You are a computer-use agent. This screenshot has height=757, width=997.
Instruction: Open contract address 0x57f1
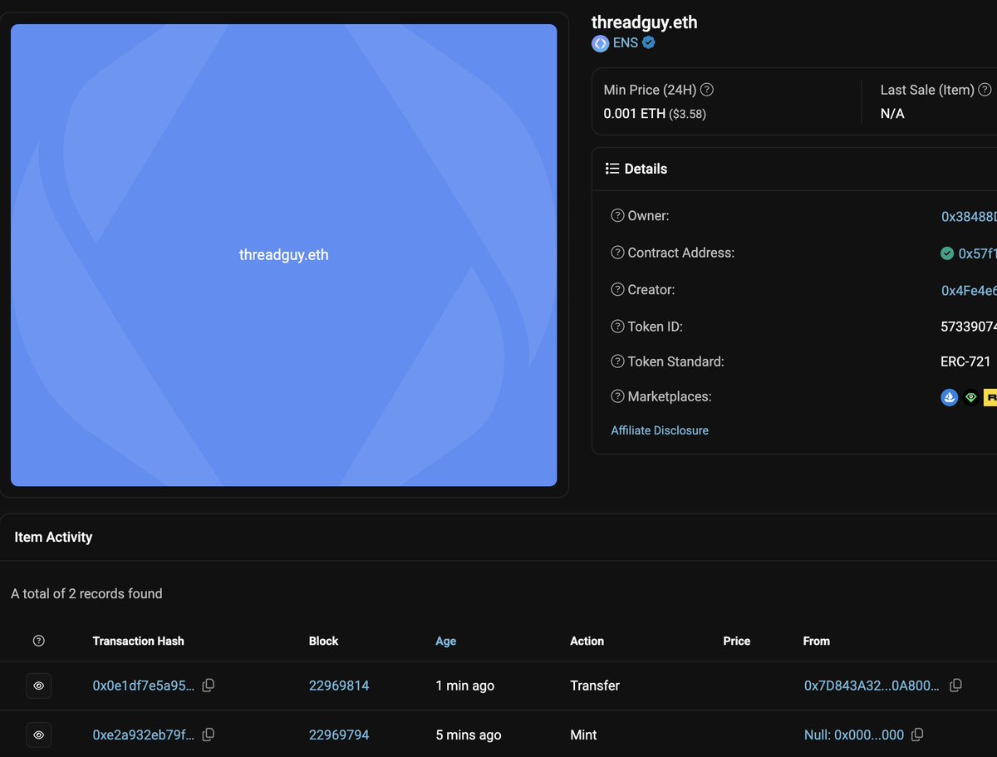coord(978,253)
